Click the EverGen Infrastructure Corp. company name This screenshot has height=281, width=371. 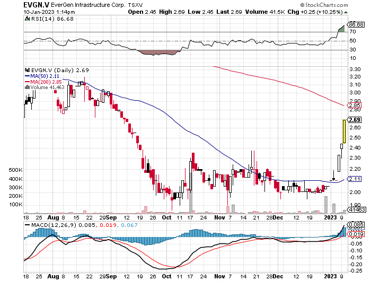88,5
